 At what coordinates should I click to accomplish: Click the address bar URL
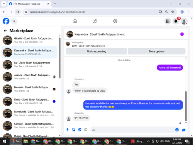point(58,12)
